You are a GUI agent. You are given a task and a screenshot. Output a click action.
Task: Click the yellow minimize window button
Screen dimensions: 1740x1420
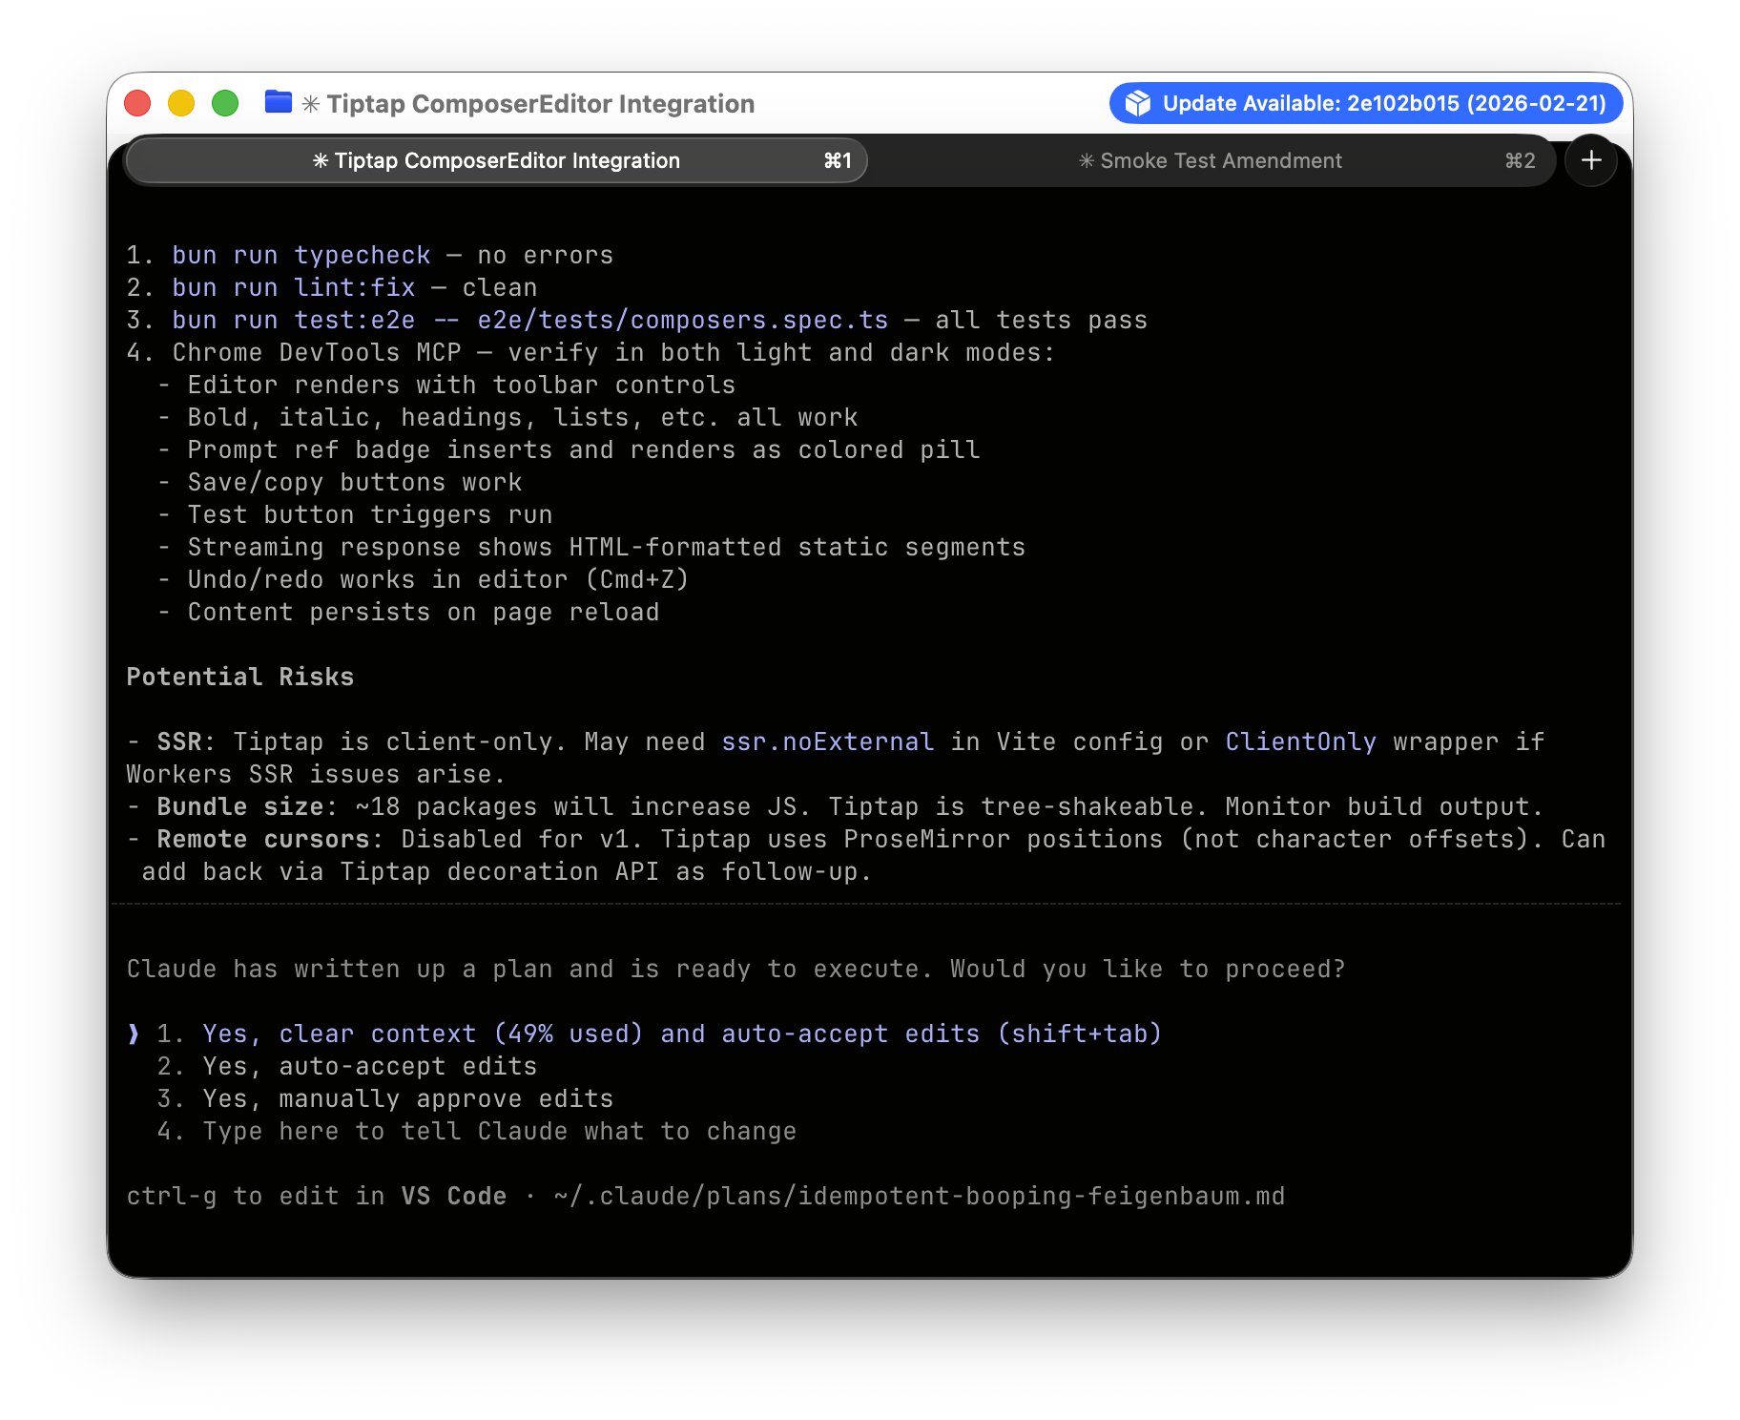pos(181,103)
